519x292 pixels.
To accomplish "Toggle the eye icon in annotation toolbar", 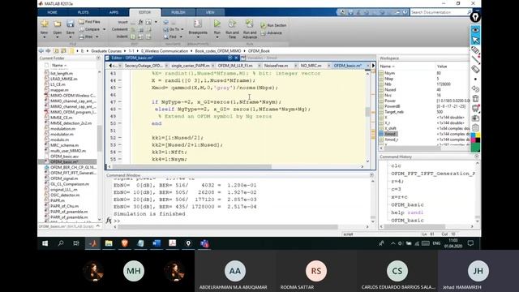I will click(475, 30).
